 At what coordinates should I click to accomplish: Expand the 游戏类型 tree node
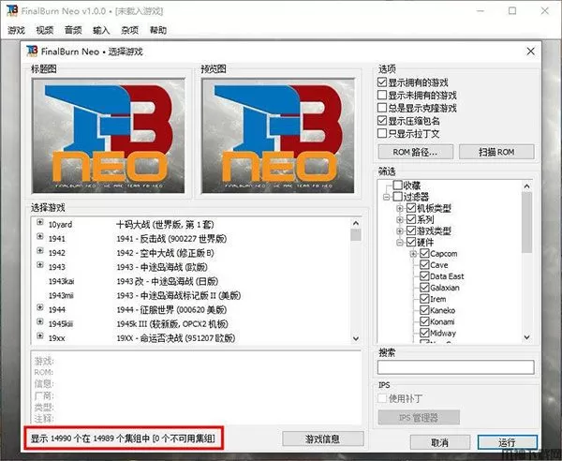click(x=400, y=231)
